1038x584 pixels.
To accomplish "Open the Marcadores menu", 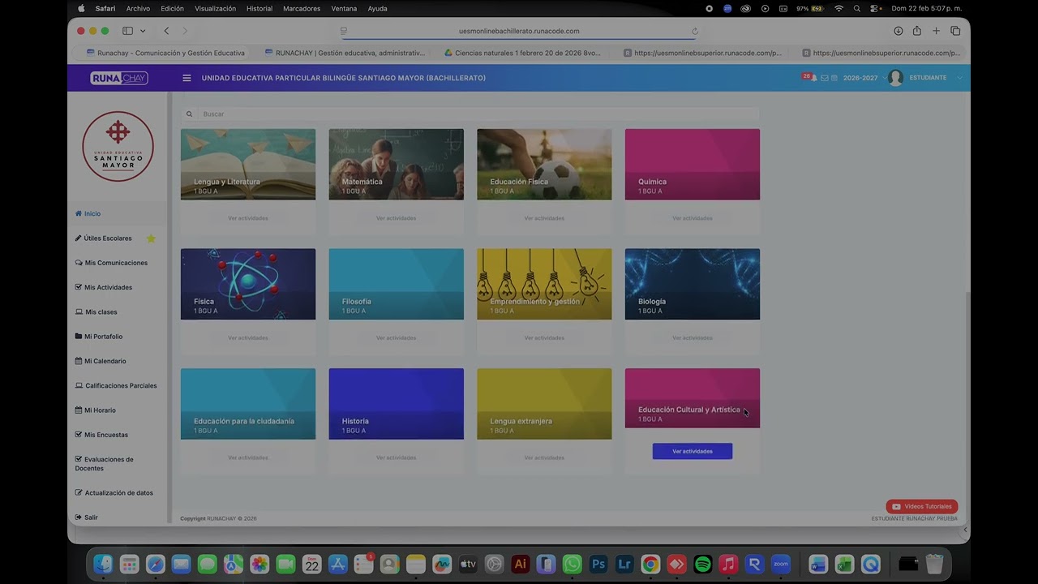I will 302,8.
